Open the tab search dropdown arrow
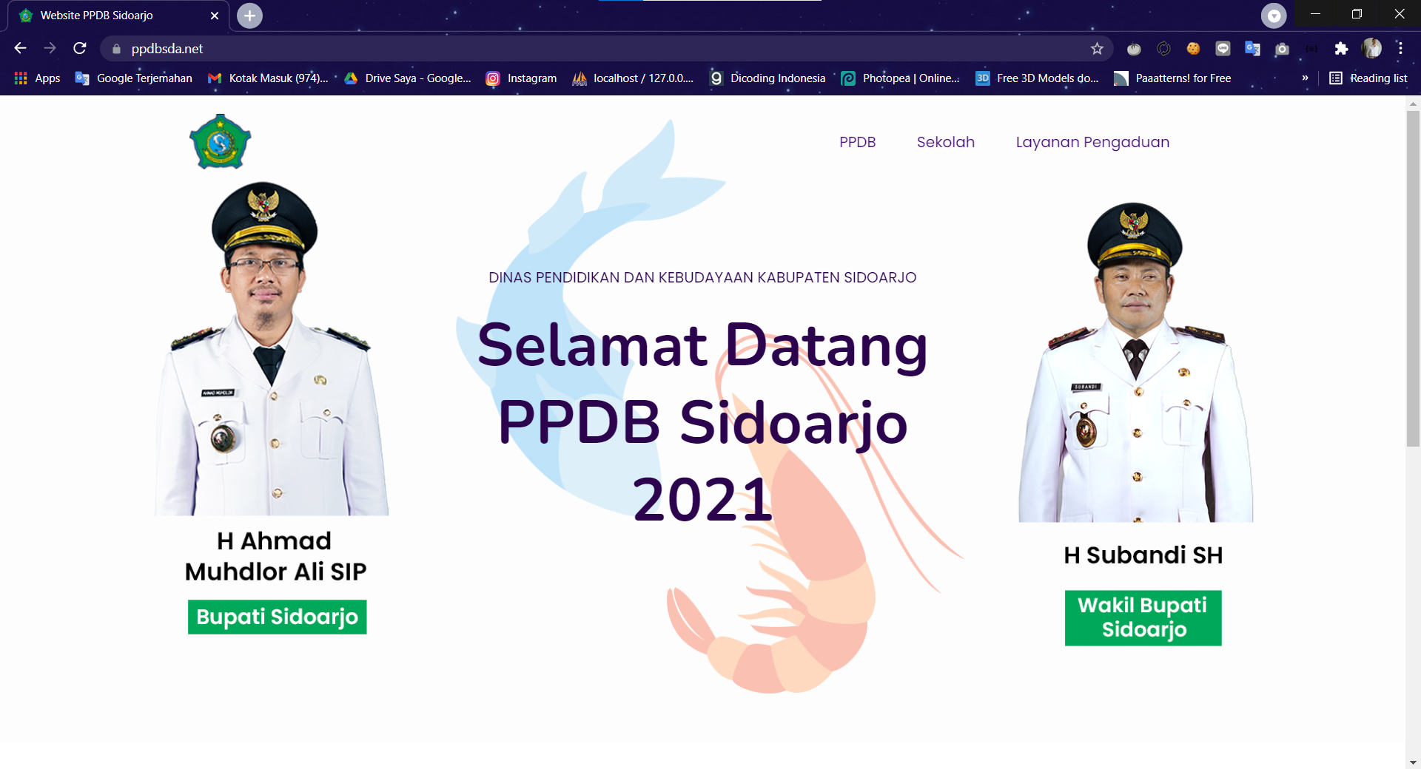This screenshot has width=1421, height=769. [1274, 16]
